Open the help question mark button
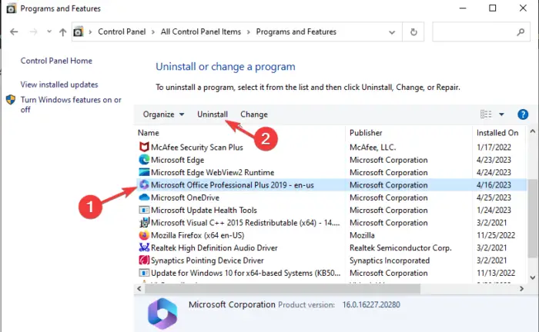539x332 pixels. [x=523, y=115]
